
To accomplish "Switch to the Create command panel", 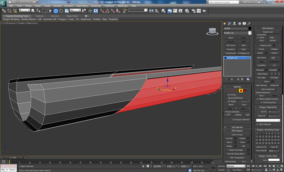I will click(x=225, y=23).
